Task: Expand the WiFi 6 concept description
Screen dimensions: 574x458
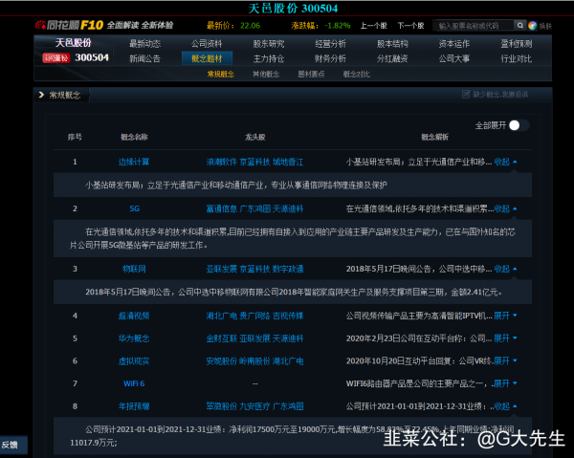Action: (x=505, y=383)
